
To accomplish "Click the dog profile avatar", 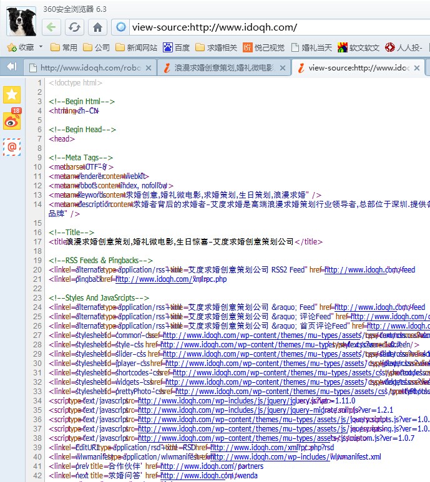I will (21, 21).
